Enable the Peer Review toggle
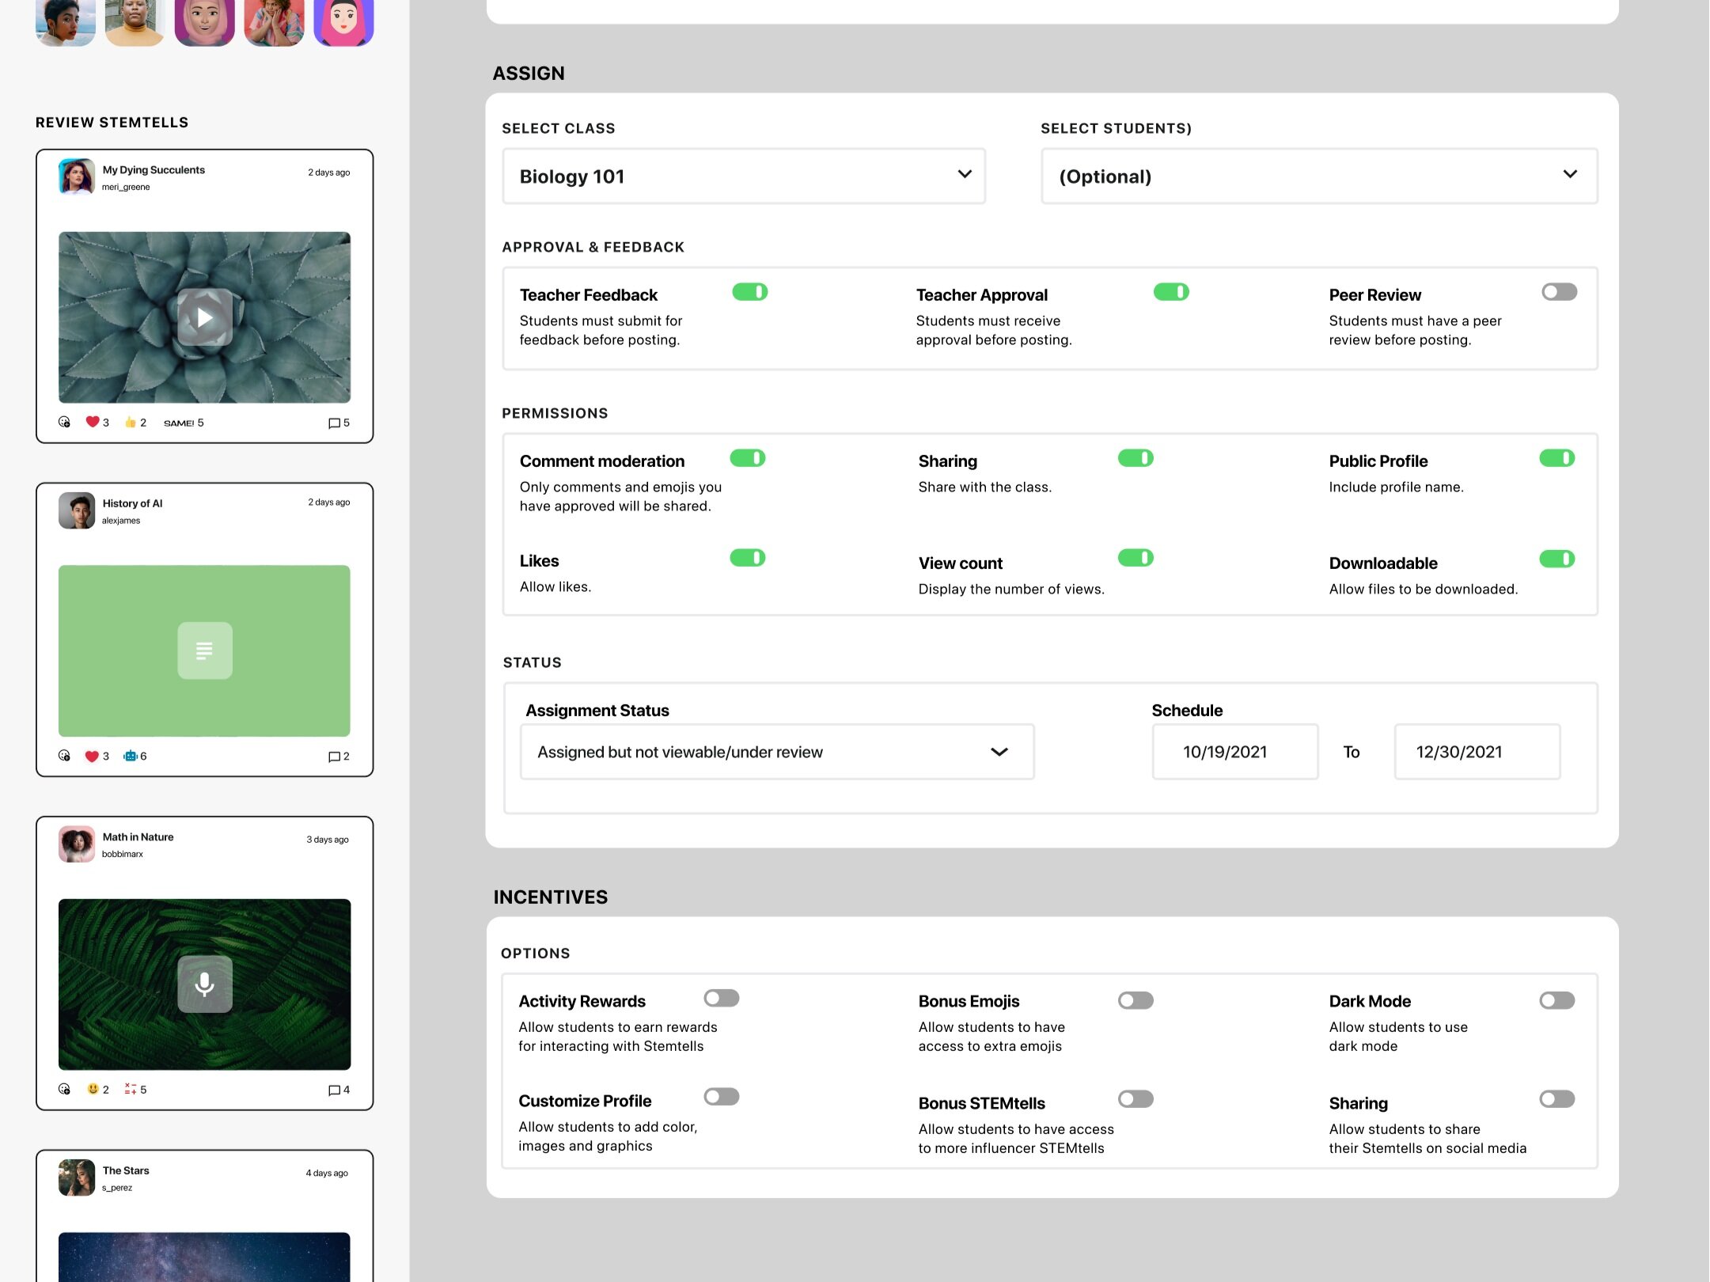Image resolution: width=1710 pixels, height=1282 pixels. pos(1560,292)
